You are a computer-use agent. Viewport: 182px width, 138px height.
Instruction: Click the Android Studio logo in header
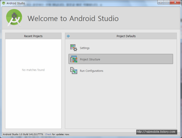[x=14, y=18]
